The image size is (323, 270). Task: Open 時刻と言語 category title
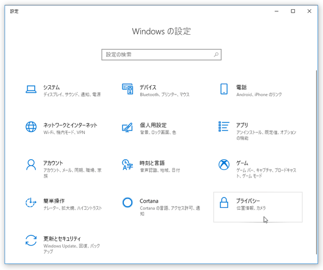click(x=152, y=163)
